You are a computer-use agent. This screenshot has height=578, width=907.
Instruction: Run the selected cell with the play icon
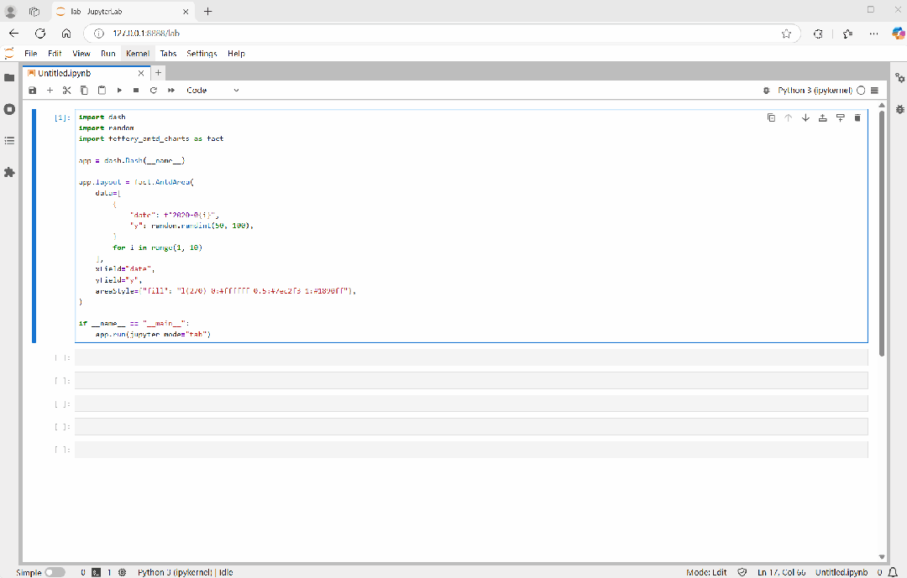pos(119,91)
